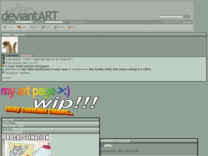Click the raccoon avatar image
Image resolution: width=208 pixels, height=156 pixels.
10,45
